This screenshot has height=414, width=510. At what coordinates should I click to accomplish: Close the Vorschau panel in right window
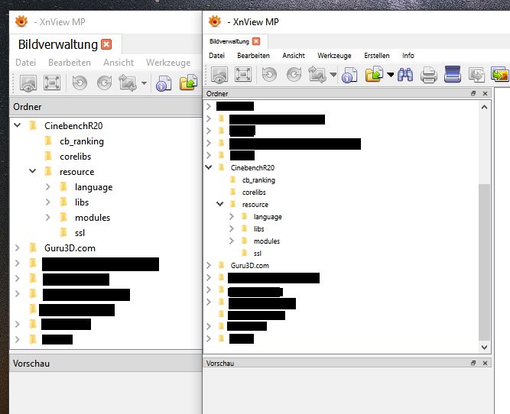485,363
